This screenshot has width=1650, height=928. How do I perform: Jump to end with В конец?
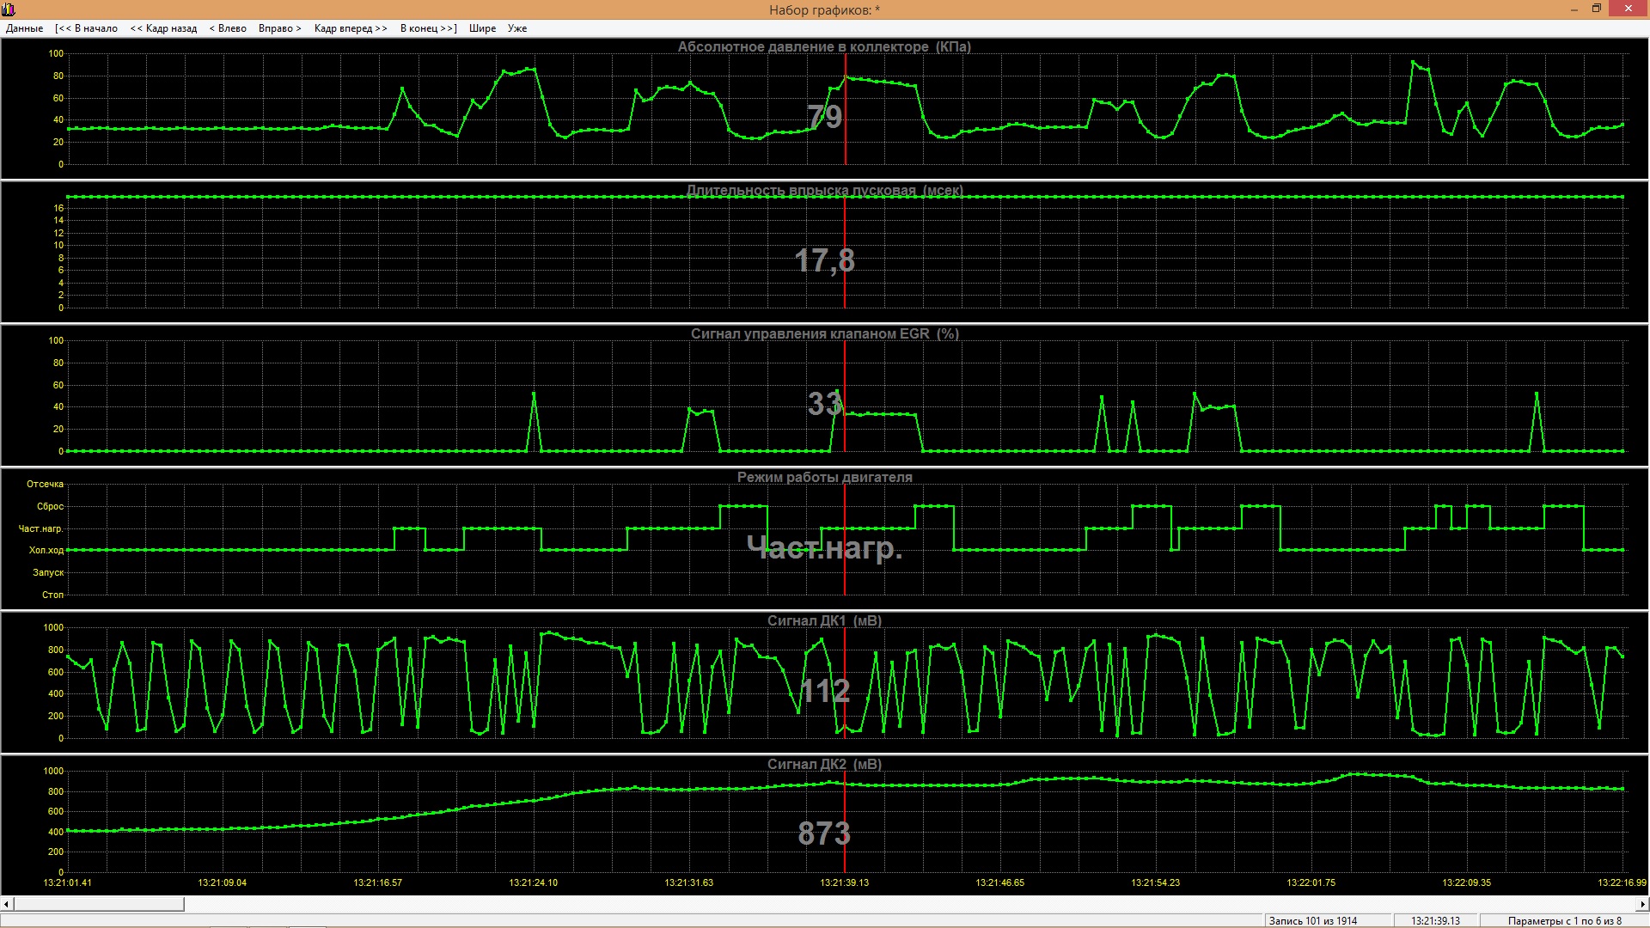pyautogui.click(x=428, y=28)
